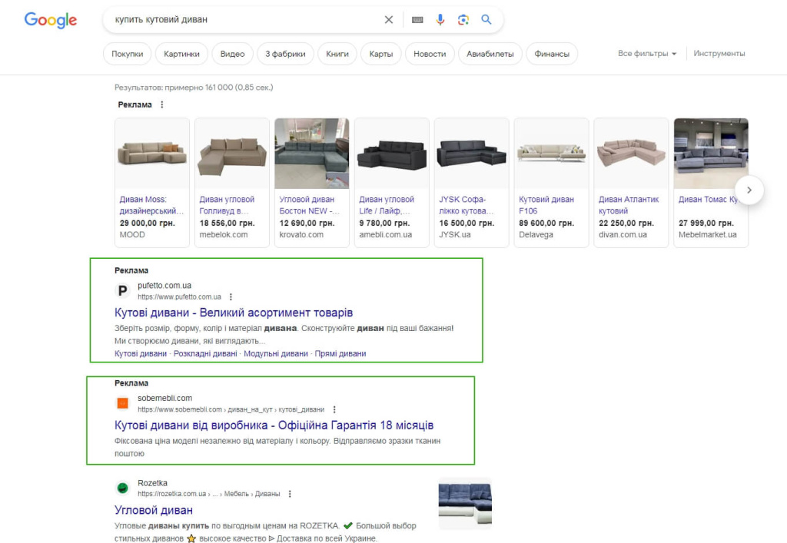This screenshot has height=543, width=787.
Task: Open Google Lens image search icon
Action: (x=463, y=19)
